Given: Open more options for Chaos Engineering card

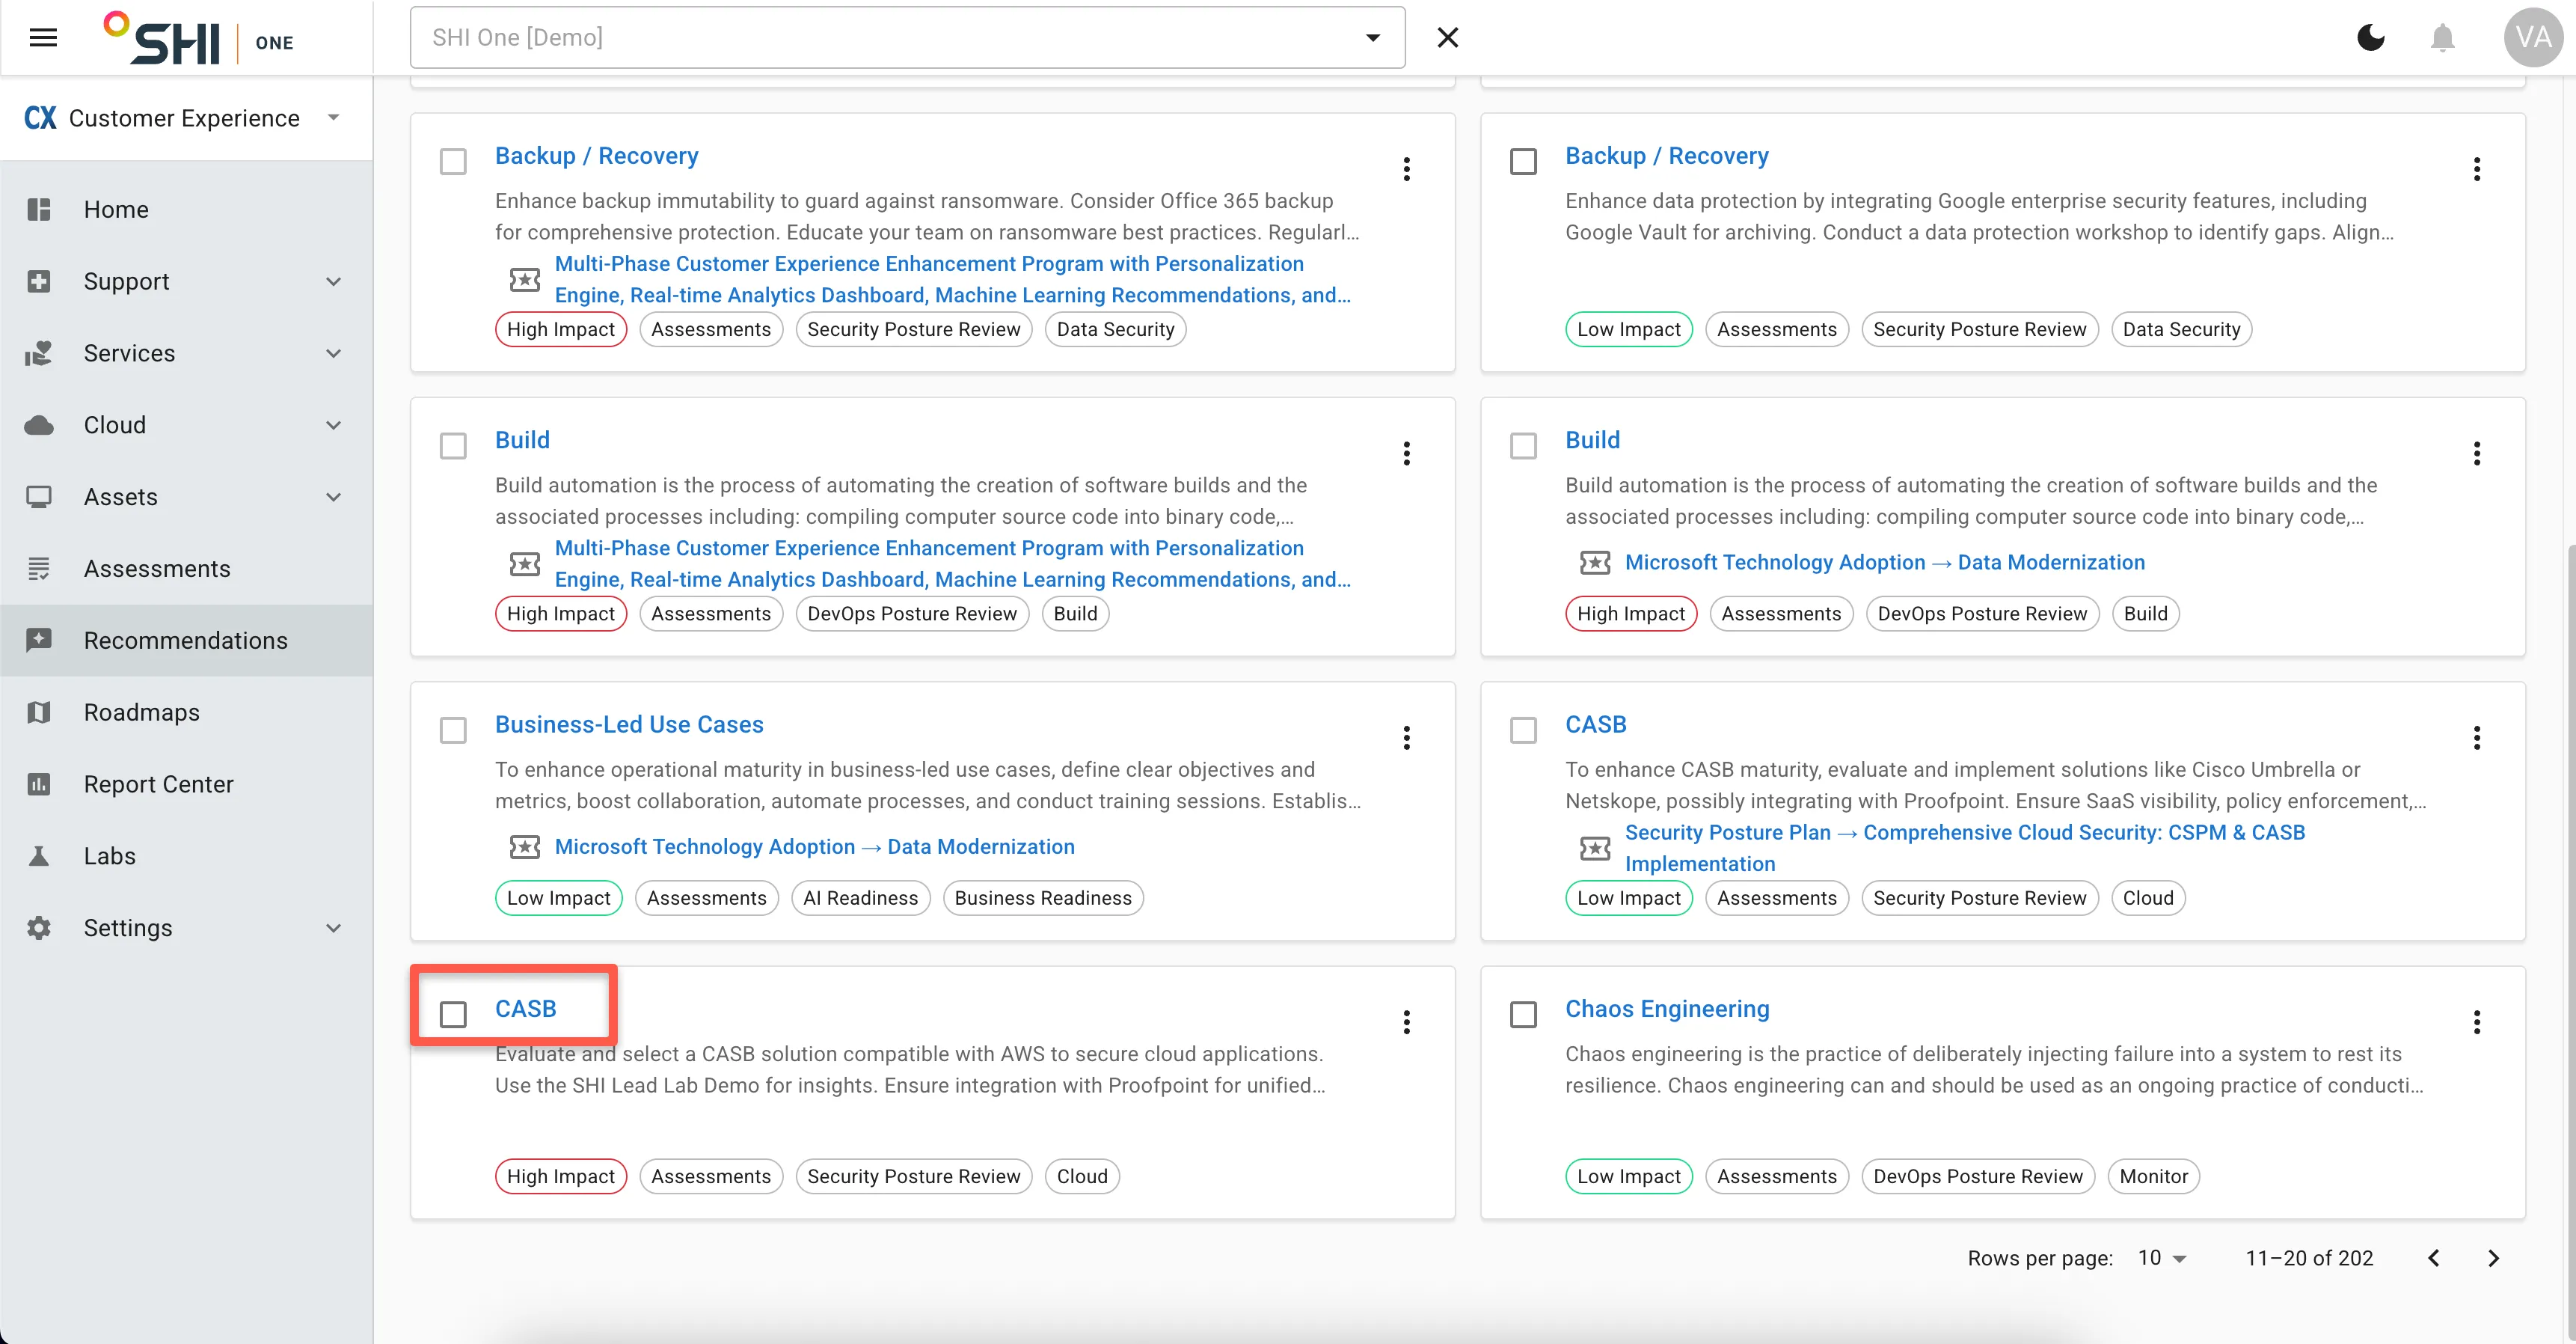Looking at the screenshot, I should pos(2476,1021).
